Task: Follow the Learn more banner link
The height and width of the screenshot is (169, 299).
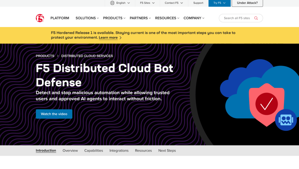Action: [108, 38]
